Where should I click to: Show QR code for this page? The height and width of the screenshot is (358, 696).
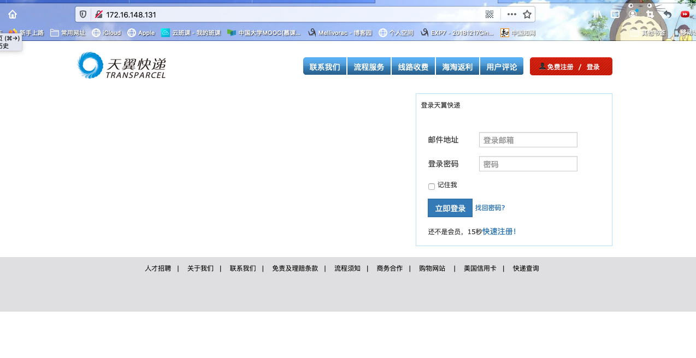(x=489, y=15)
